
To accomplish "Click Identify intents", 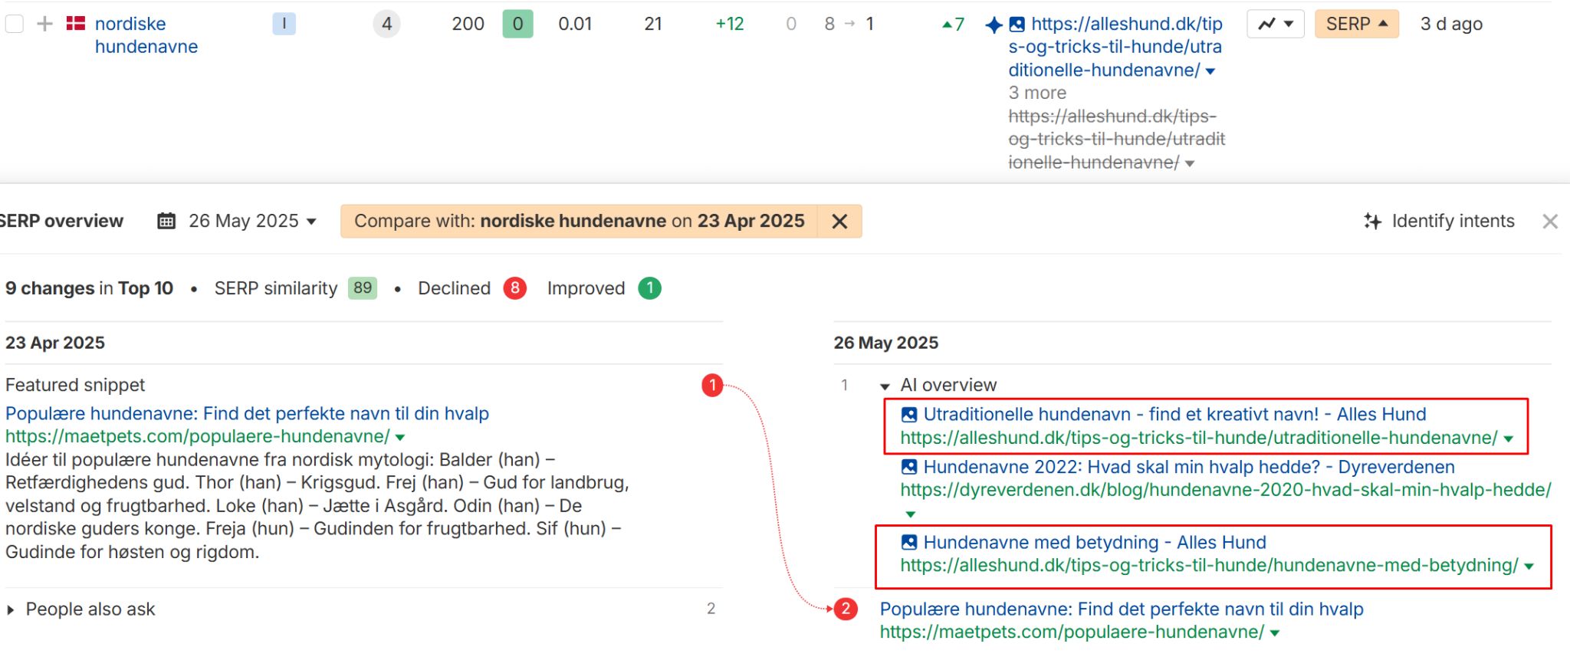I will 1439,221.
